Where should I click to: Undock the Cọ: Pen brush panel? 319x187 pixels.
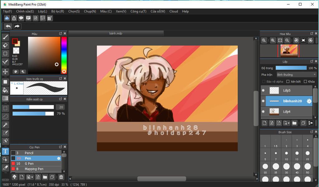point(60,147)
